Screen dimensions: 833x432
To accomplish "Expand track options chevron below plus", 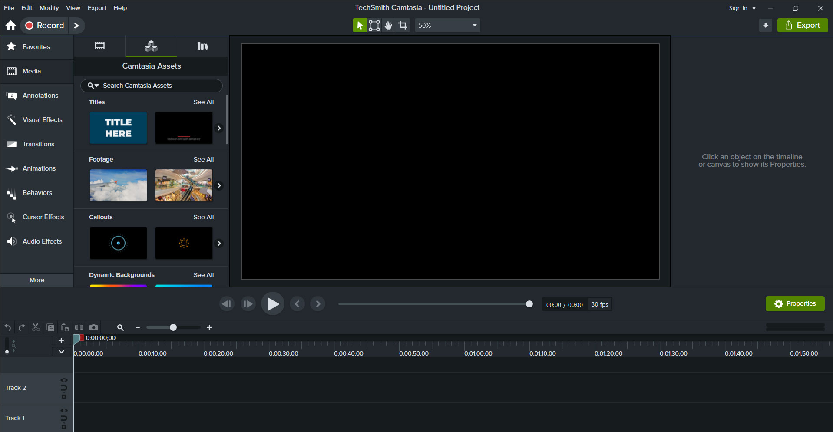I will [x=61, y=352].
